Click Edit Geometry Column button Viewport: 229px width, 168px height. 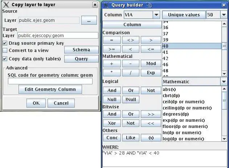(50, 89)
